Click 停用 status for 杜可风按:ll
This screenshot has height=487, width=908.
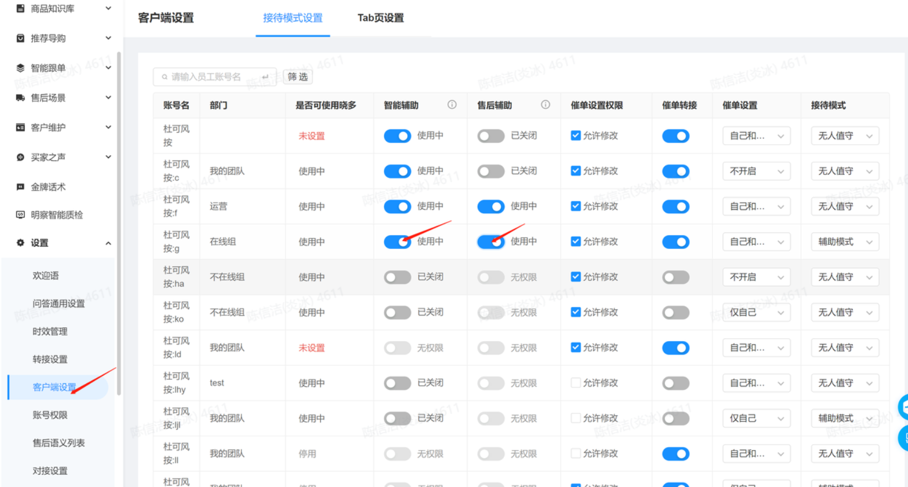[307, 453]
